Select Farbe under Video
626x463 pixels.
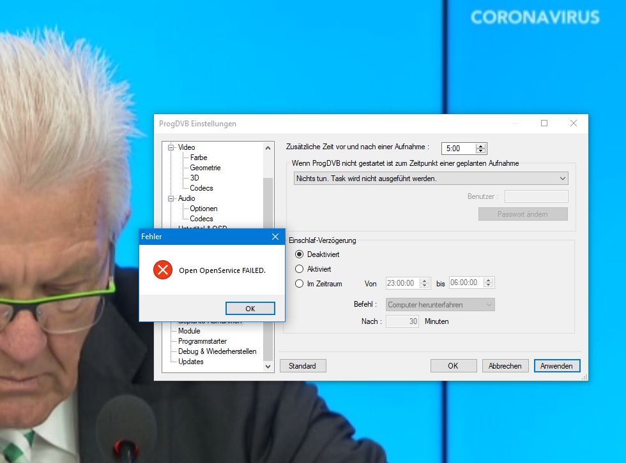tap(199, 158)
